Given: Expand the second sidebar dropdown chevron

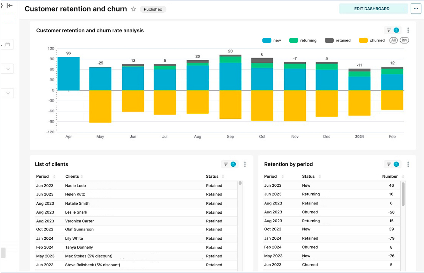Looking at the screenshot, I should (8, 93).
